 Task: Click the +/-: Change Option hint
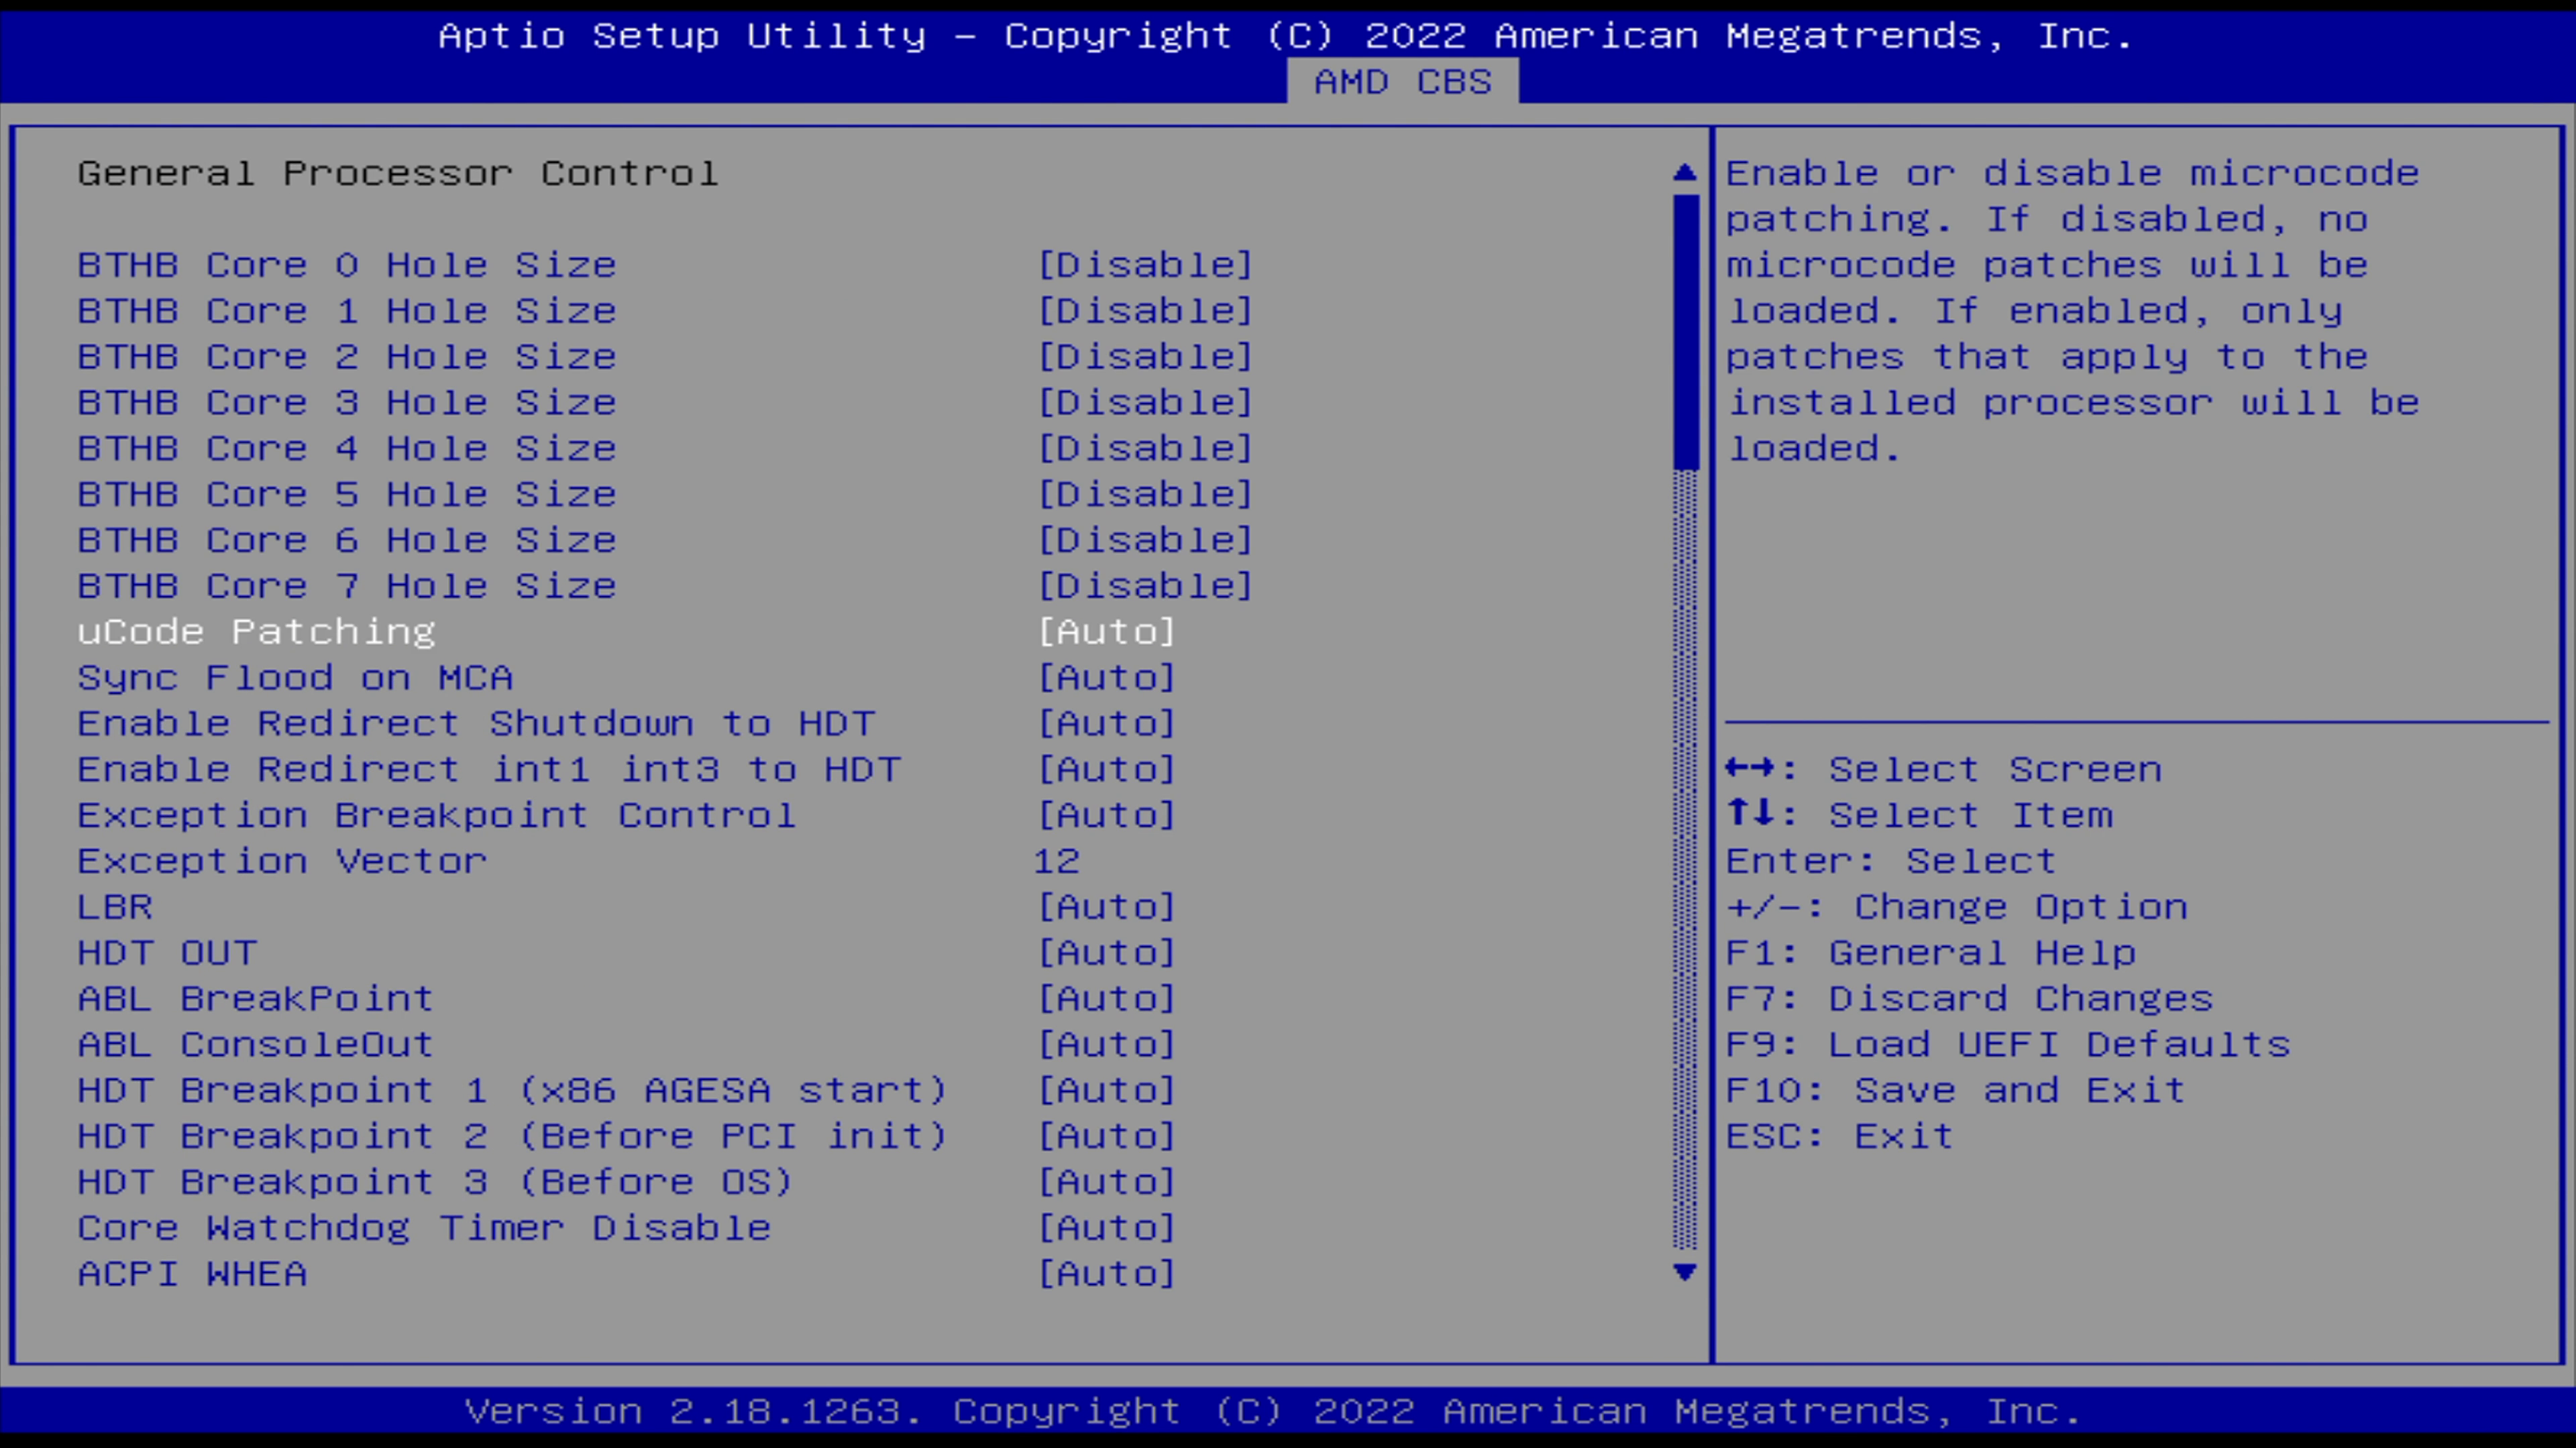(1957, 908)
